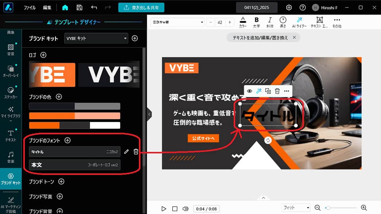Open the ニコカv2 font dropdown
This screenshot has width=381, height=214.
[x=177, y=22]
